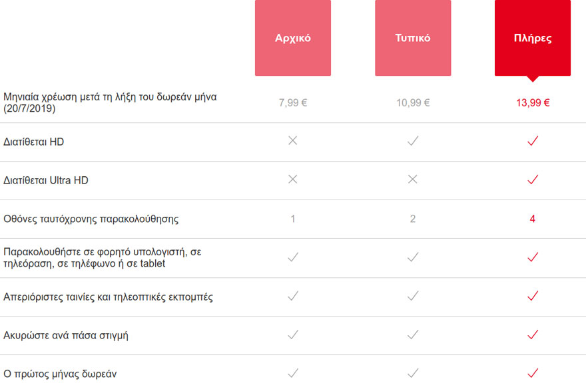Click the Ultra HD cross under Αρχικό
586x389 pixels.
coord(293,180)
